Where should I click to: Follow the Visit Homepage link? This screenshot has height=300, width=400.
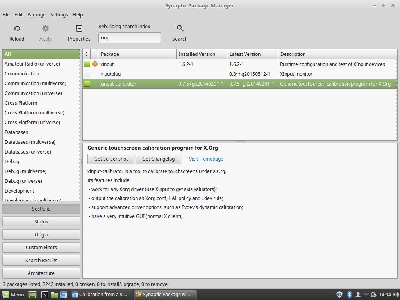coord(206,159)
